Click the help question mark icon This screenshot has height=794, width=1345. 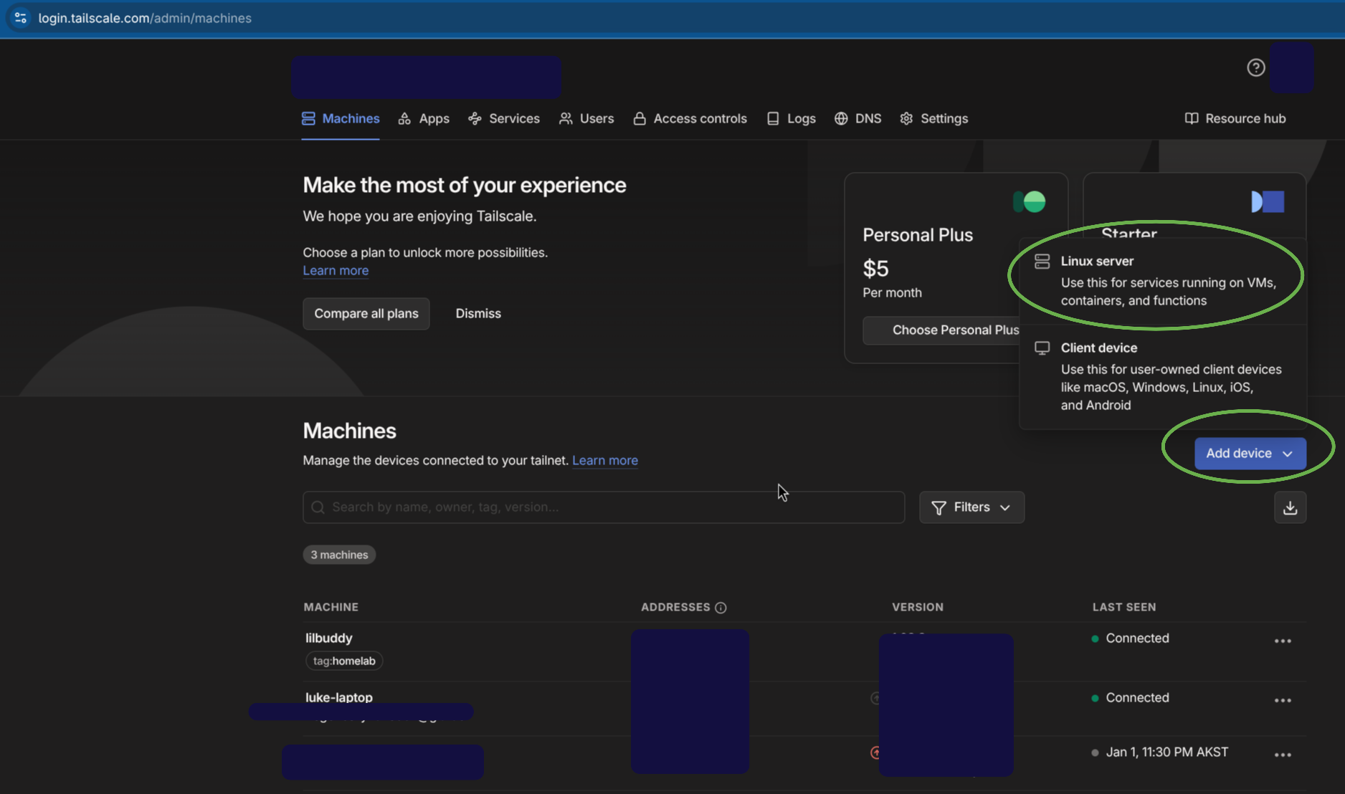coord(1255,67)
